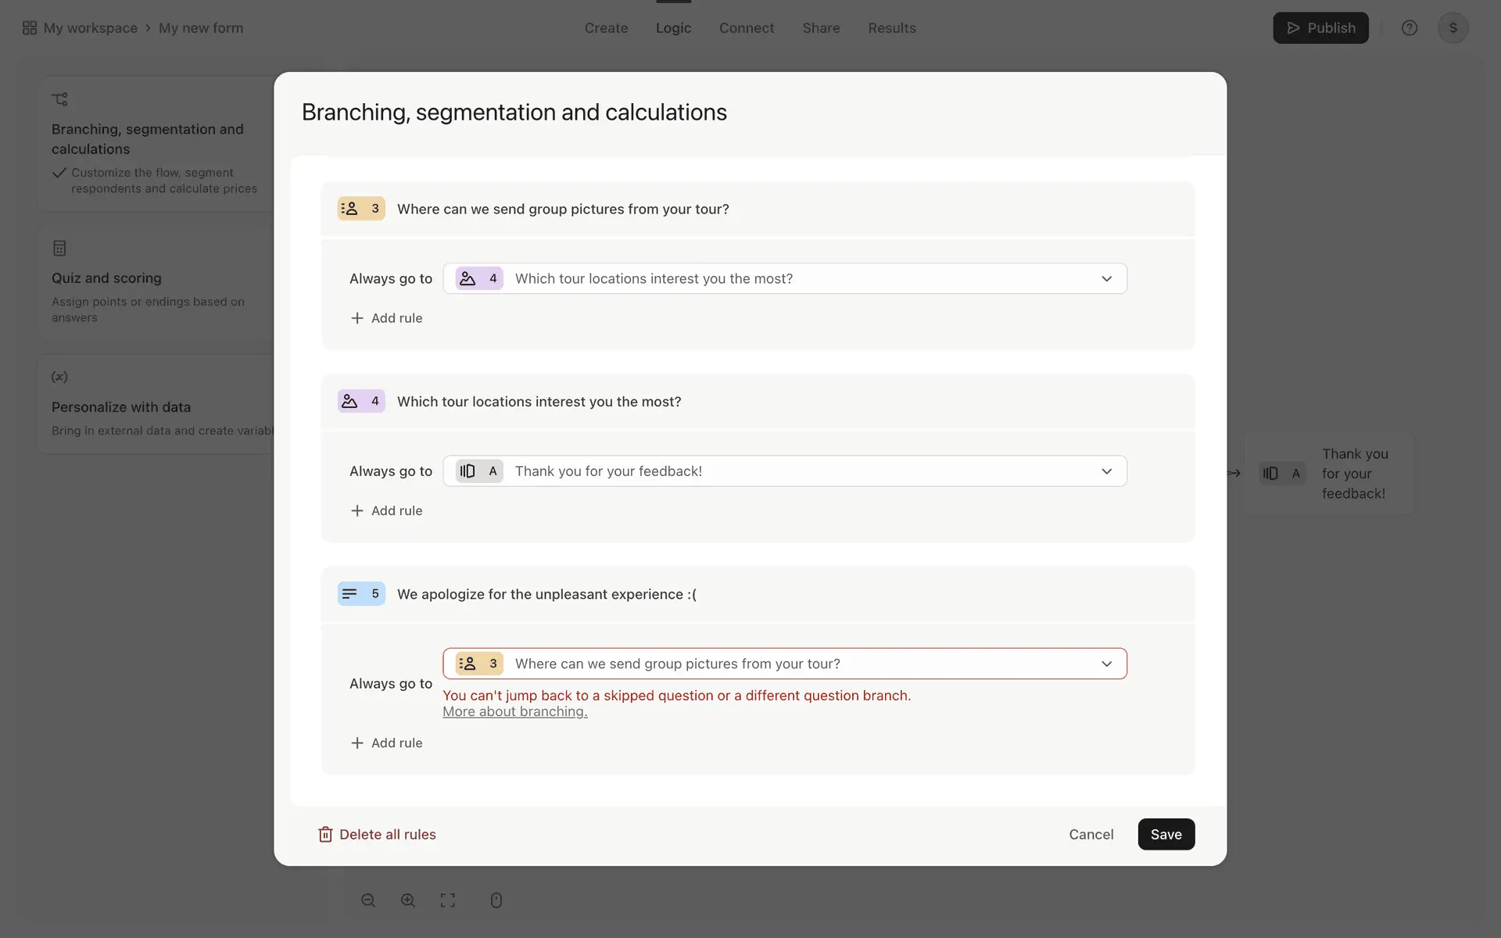Screen dimensions: 1501x938
Task: Open the Results tab
Action: (891, 28)
